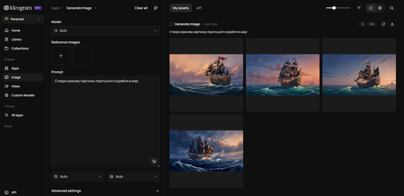Open the assets filter options
This screenshot has height=196, width=404.
click(359, 8)
